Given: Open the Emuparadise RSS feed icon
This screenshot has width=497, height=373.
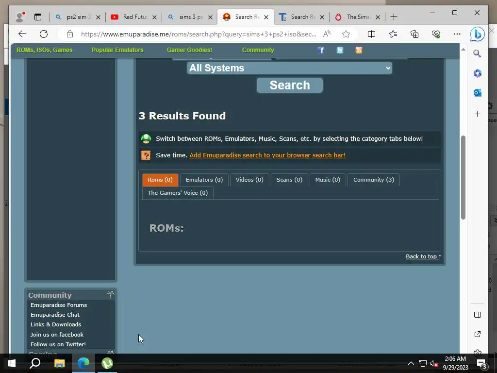Looking at the screenshot, I should [x=359, y=50].
